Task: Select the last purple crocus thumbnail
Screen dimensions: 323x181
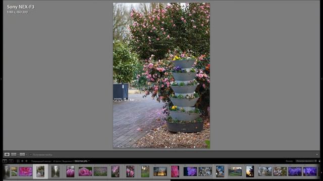Action: click(x=310, y=171)
